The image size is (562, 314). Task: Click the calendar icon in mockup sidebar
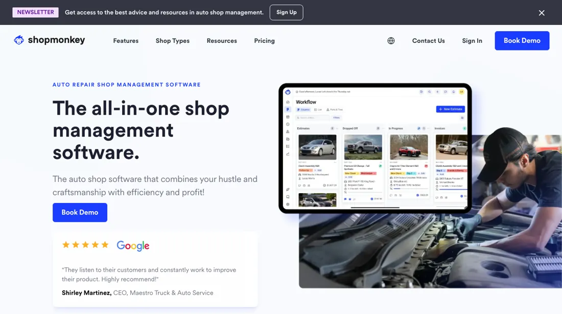(288, 117)
